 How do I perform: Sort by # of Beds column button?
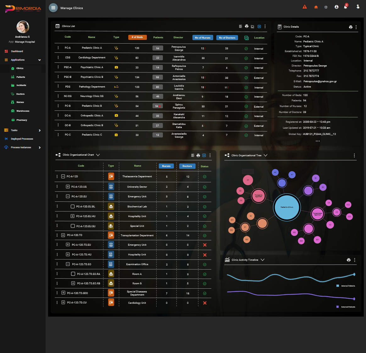pos(137,37)
